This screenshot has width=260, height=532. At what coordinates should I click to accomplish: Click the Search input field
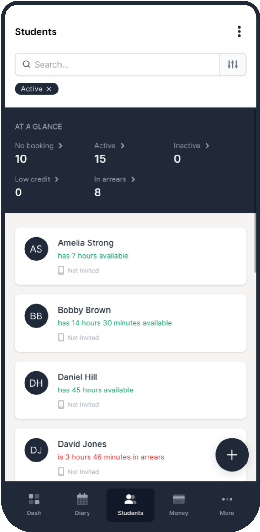[x=117, y=65]
